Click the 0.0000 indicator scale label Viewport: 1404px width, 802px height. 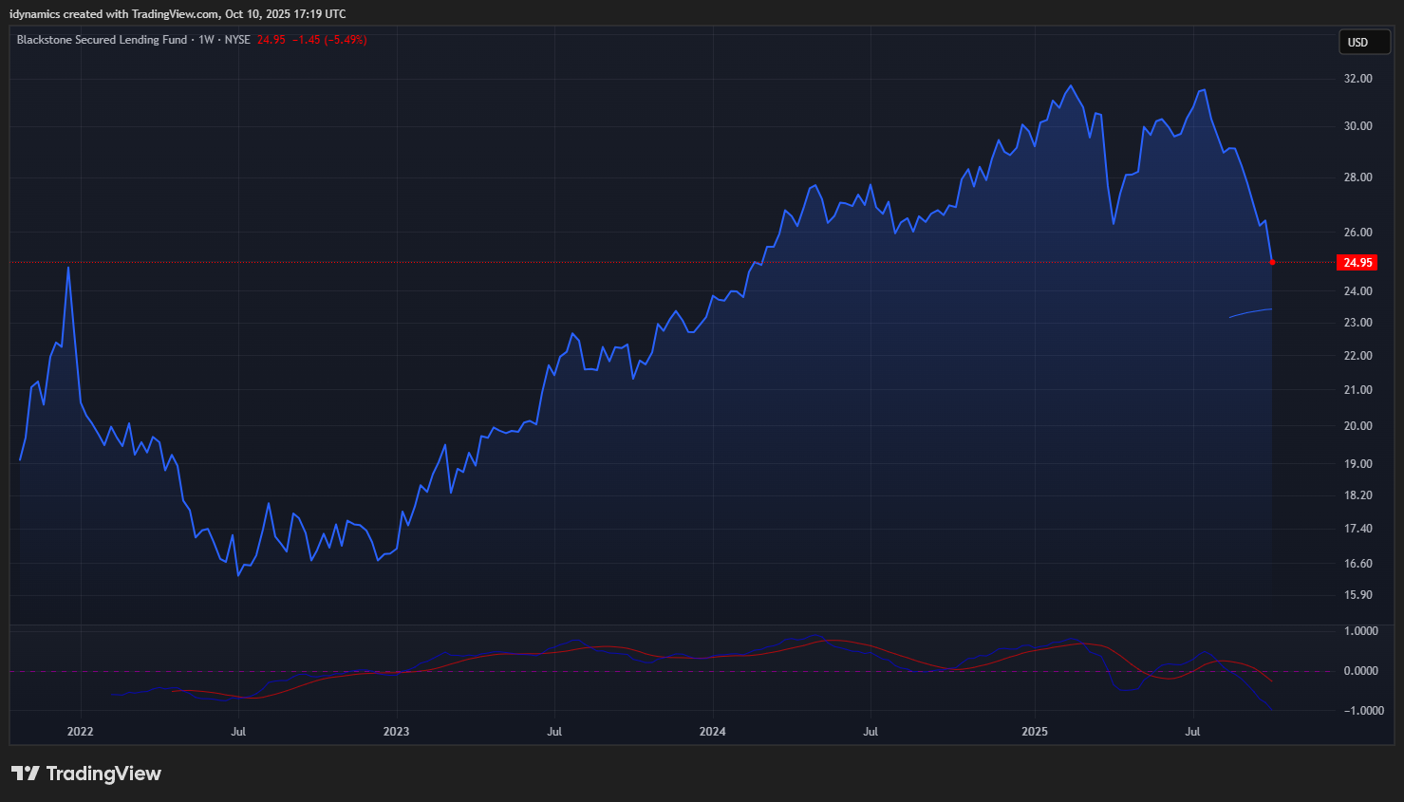(1360, 671)
